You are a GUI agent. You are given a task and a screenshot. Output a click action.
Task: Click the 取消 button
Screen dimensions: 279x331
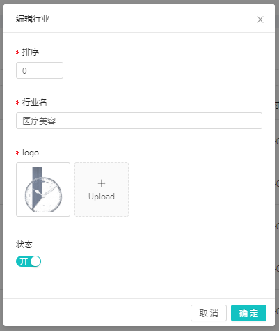pos(209,313)
